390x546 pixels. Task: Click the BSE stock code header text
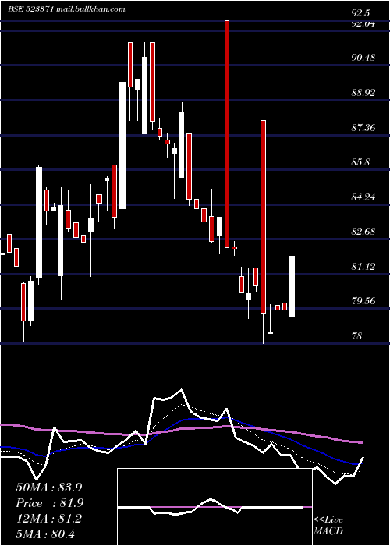[x=66, y=9]
